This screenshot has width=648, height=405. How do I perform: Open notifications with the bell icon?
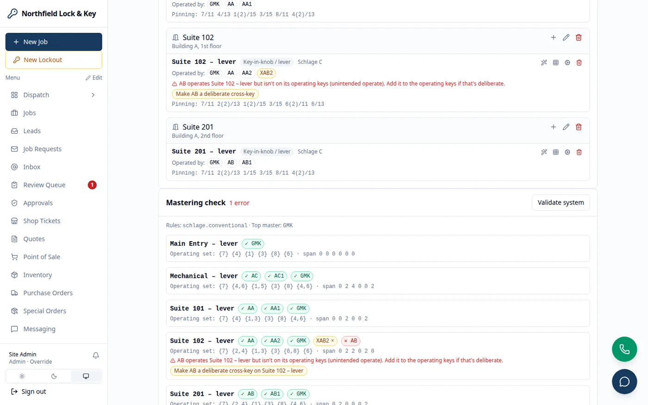point(96,355)
